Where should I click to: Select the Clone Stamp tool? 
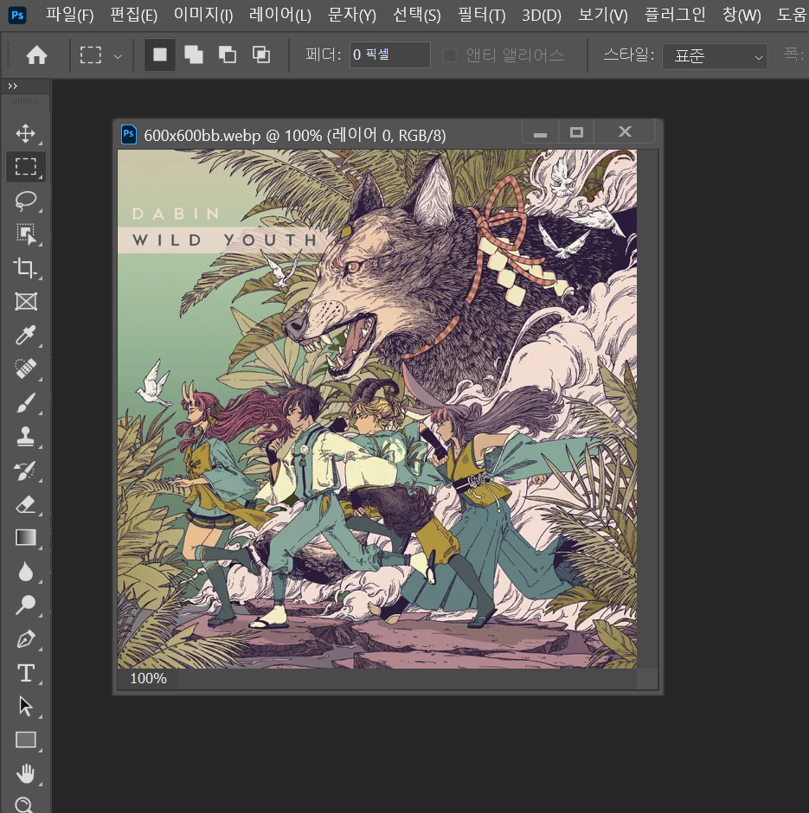pyautogui.click(x=25, y=437)
